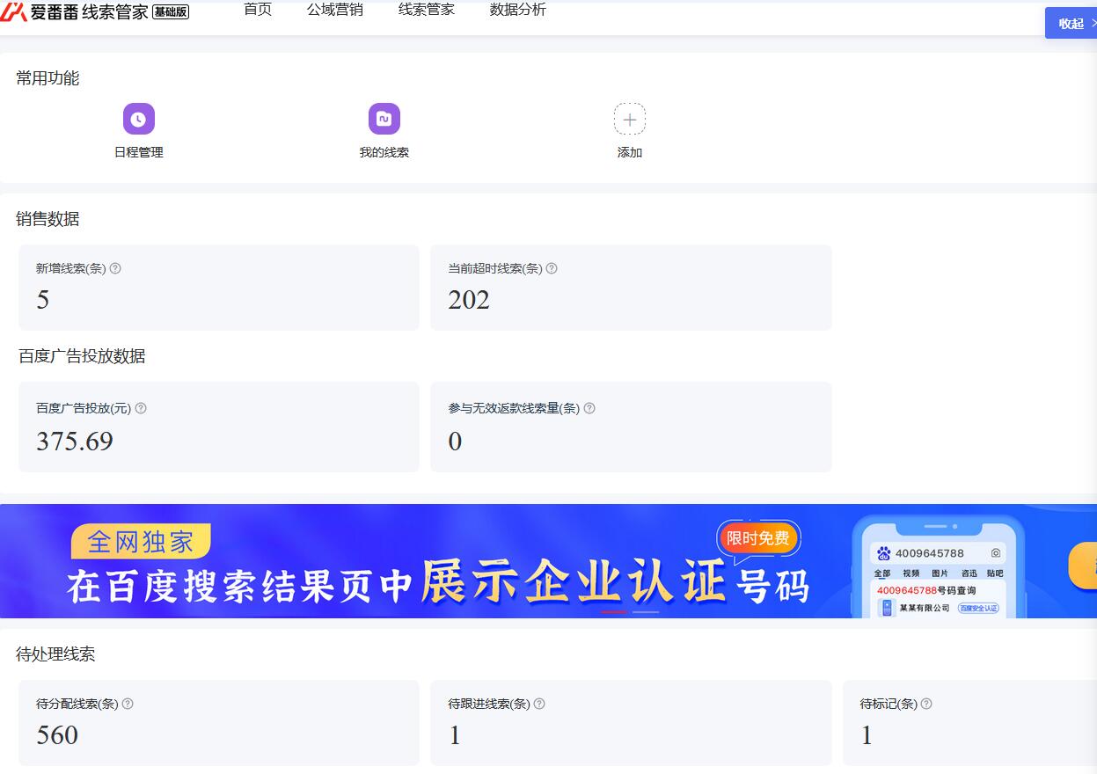The height and width of the screenshot is (774, 1097).
Task: Switch to 数据分析 tab
Action: coord(518,10)
